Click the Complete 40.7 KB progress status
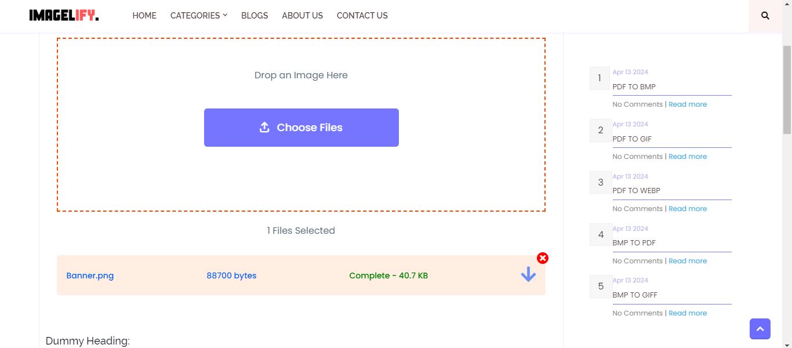The width and height of the screenshot is (792, 348). (388, 275)
